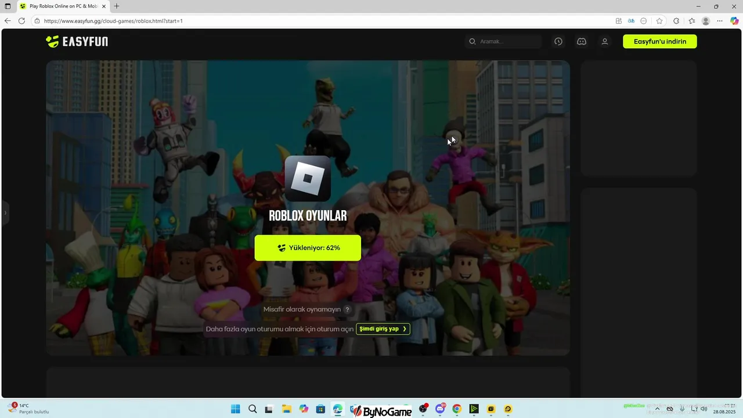Open the tab actions menu icon
Screen dimensions: 743x418
tap(8, 6)
